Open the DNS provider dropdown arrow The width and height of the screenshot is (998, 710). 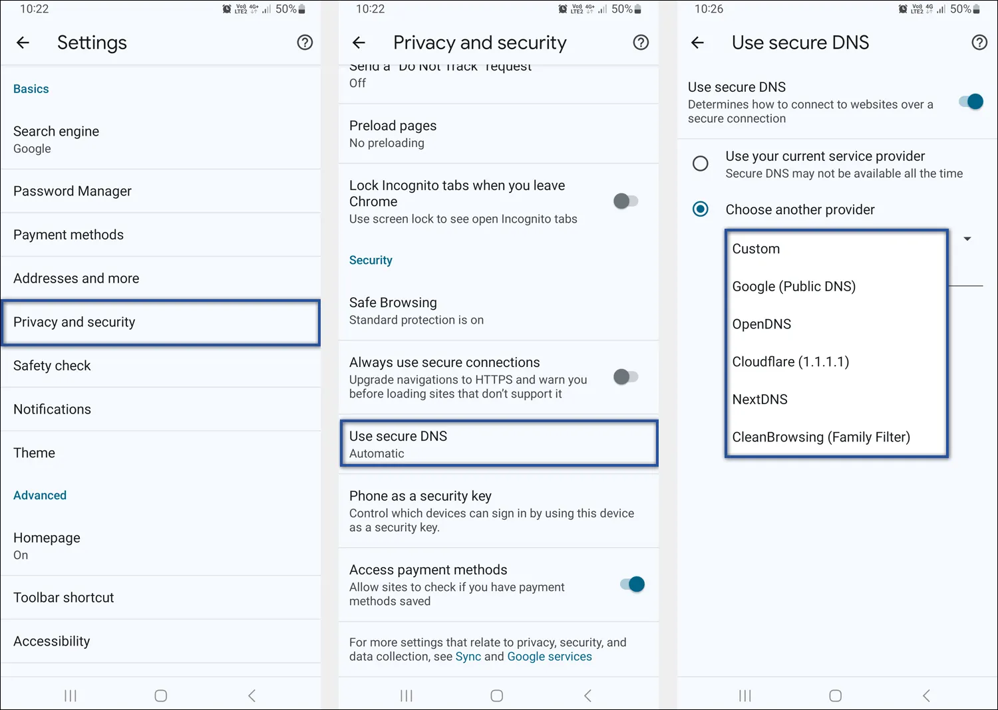967,238
